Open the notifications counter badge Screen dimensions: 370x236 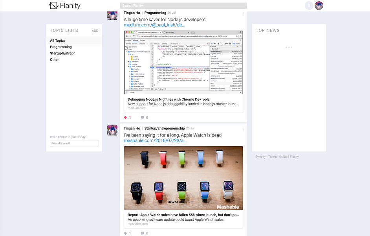[x=309, y=6]
